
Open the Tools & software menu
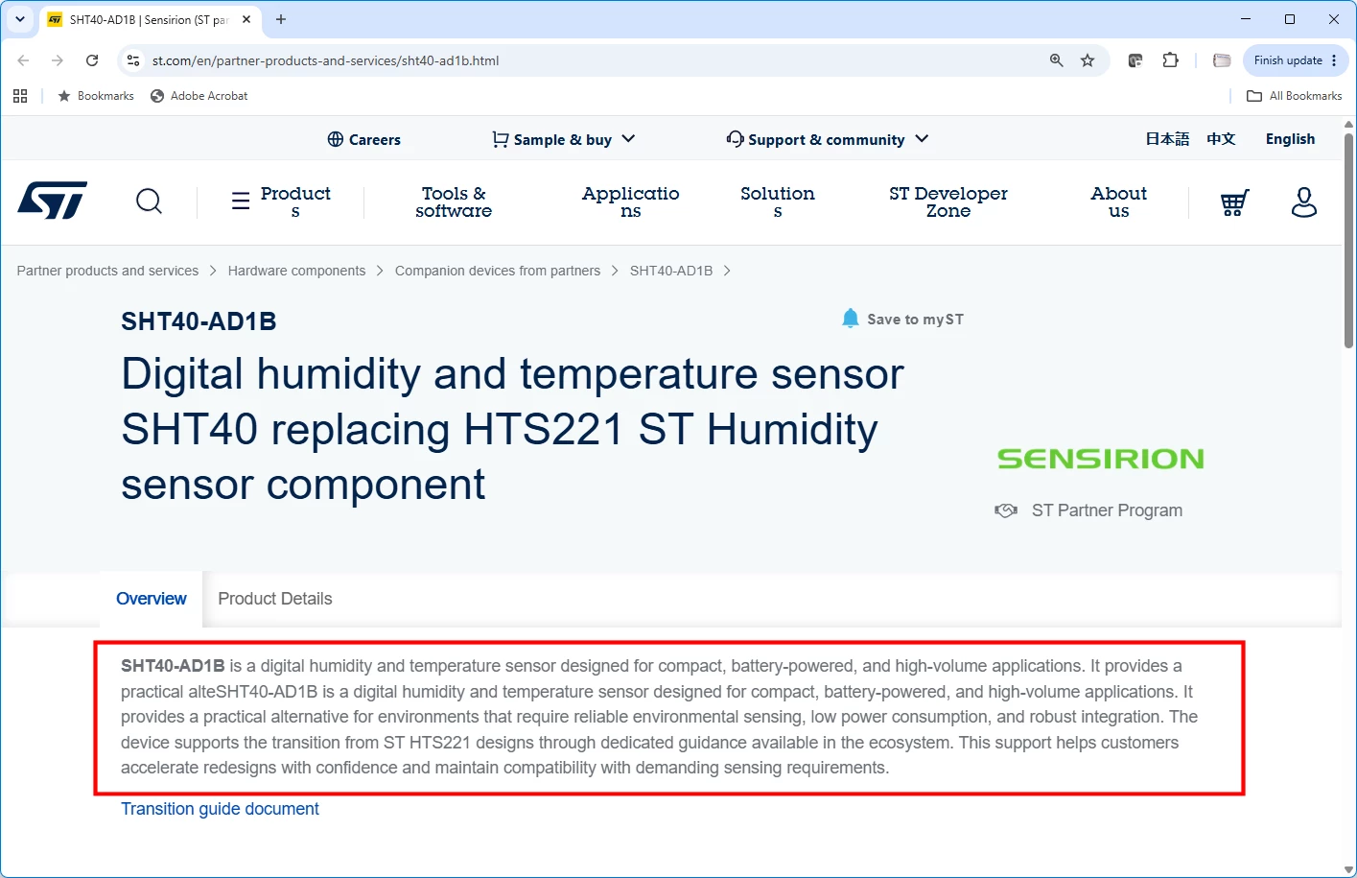(454, 202)
